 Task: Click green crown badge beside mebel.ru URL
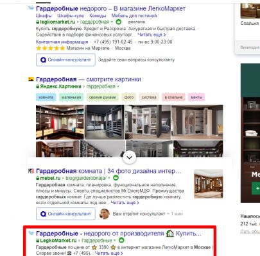[x=116, y=178]
